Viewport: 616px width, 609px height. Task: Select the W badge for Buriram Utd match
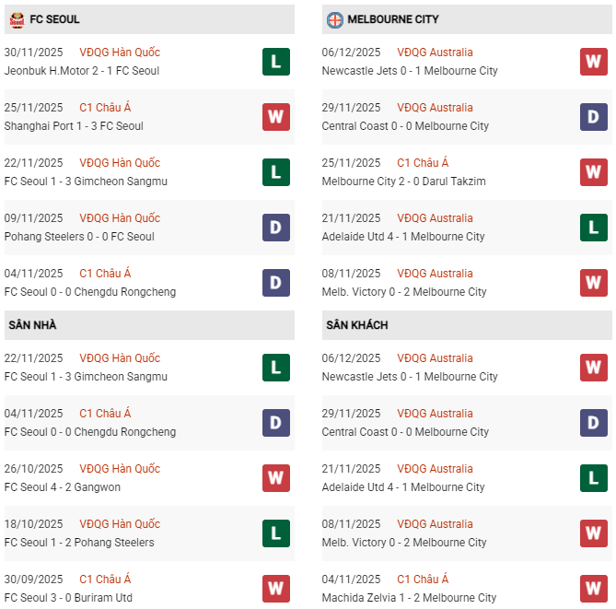[276, 589]
